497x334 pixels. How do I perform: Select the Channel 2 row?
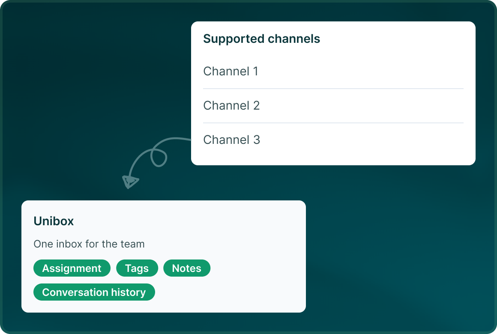click(333, 105)
